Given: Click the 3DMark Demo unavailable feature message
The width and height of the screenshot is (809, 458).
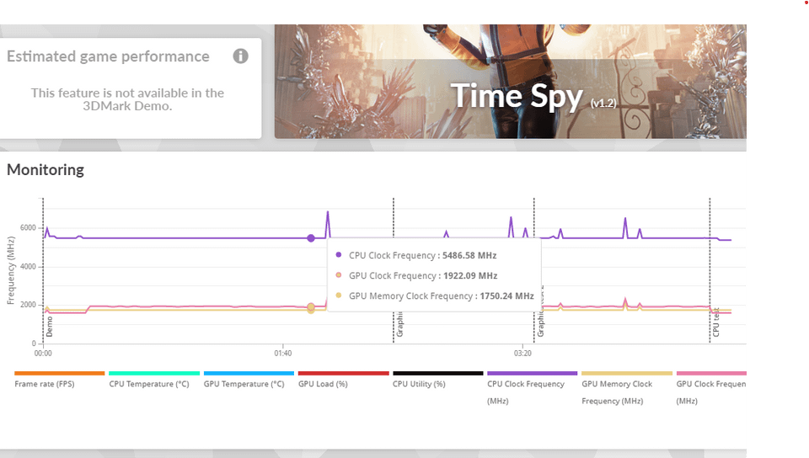Looking at the screenshot, I should click(127, 99).
